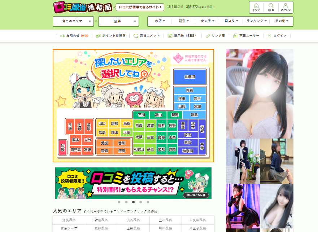Click the ログイン person icon
318x232 pixels.
pos(269,36)
